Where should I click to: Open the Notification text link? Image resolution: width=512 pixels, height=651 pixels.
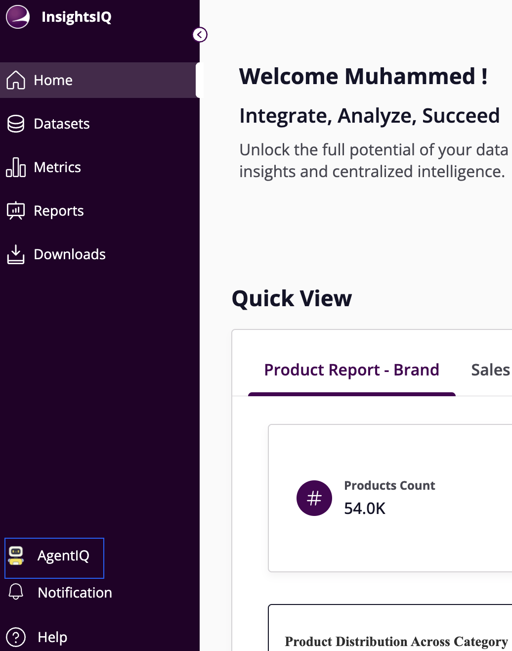coord(75,593)
